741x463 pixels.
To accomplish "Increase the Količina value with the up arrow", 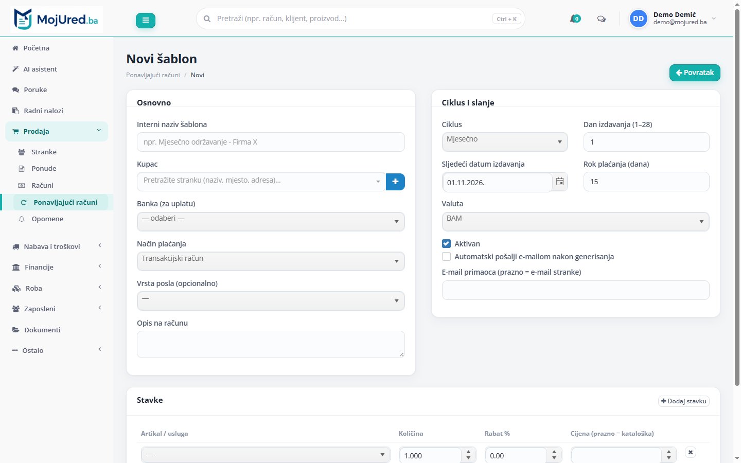I will [468, 452].
